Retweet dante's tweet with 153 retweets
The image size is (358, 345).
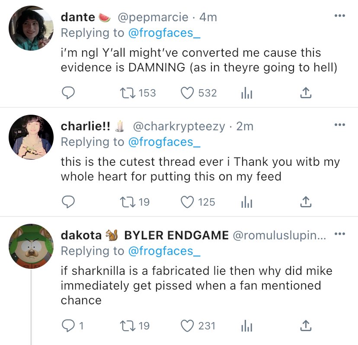[126, 93]
